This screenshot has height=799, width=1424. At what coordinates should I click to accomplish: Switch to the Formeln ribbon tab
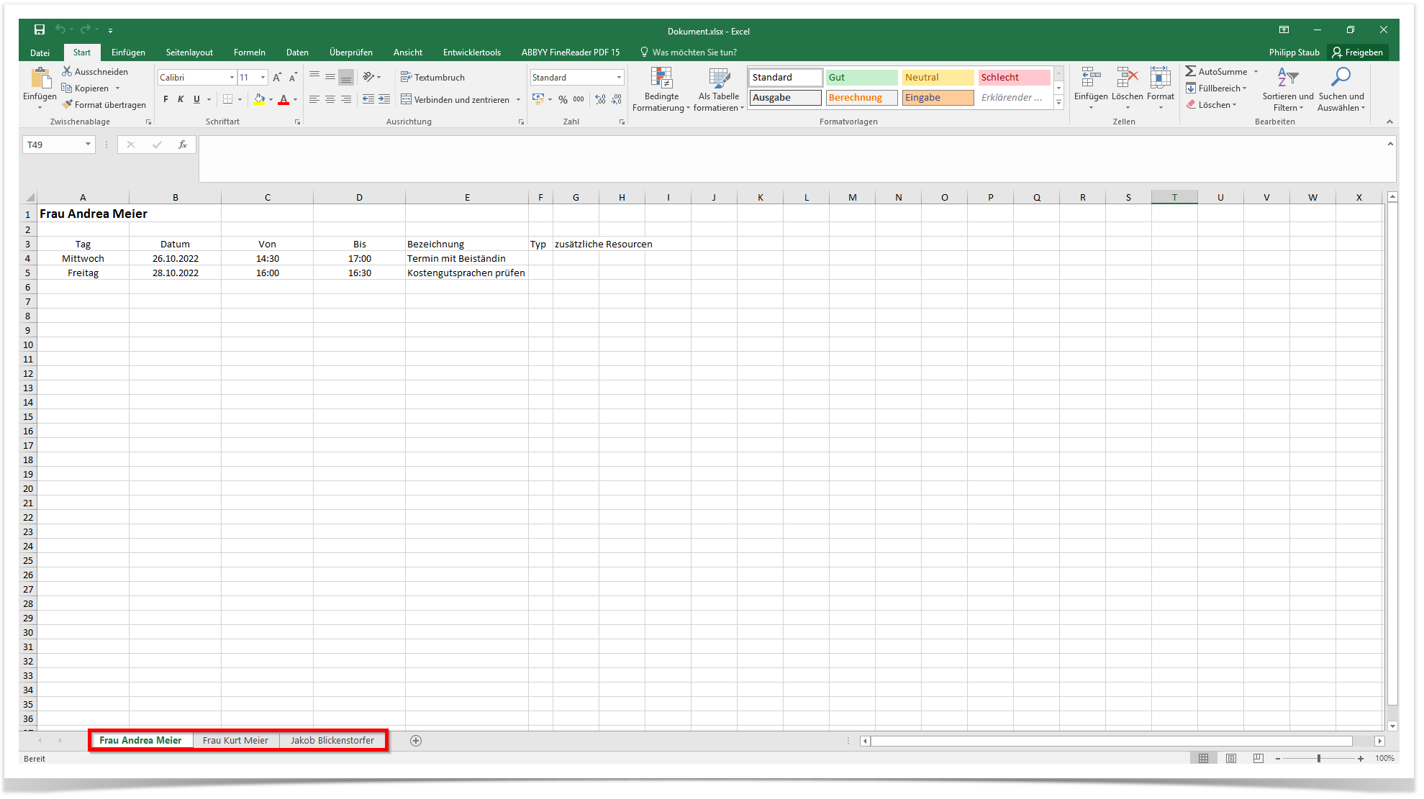tap(249, 52)
